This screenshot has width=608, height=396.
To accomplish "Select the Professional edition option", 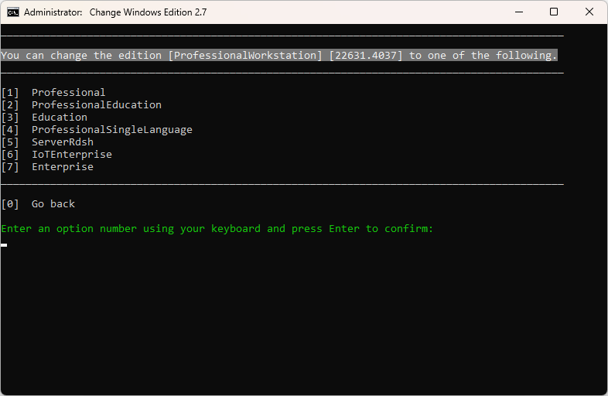I will pos(68,93).
